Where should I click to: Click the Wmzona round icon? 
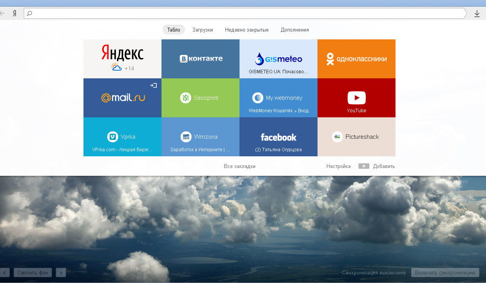pos(186,137)
